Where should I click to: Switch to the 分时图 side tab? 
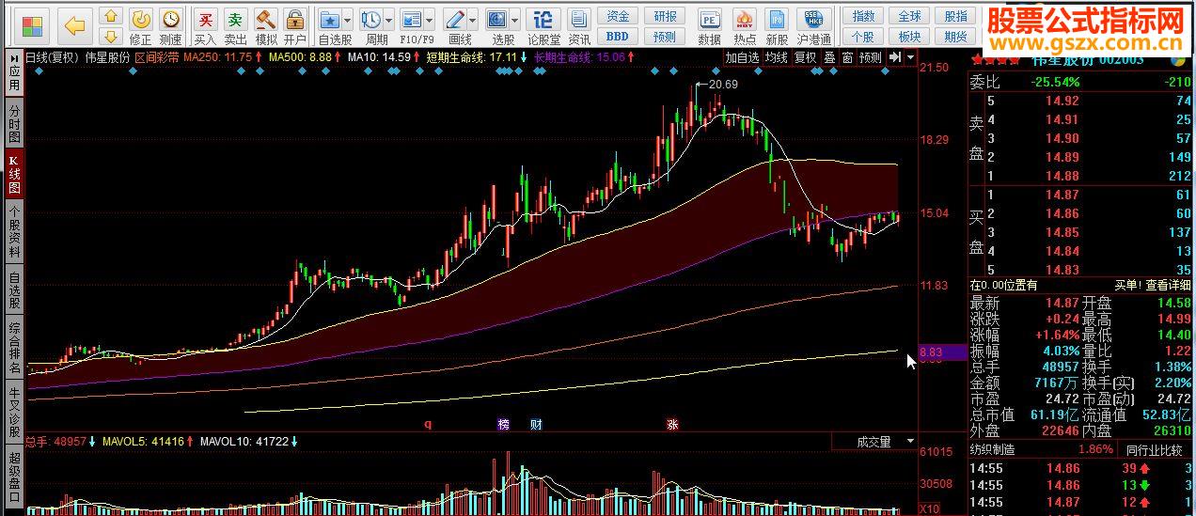click(x=14, y=123)
